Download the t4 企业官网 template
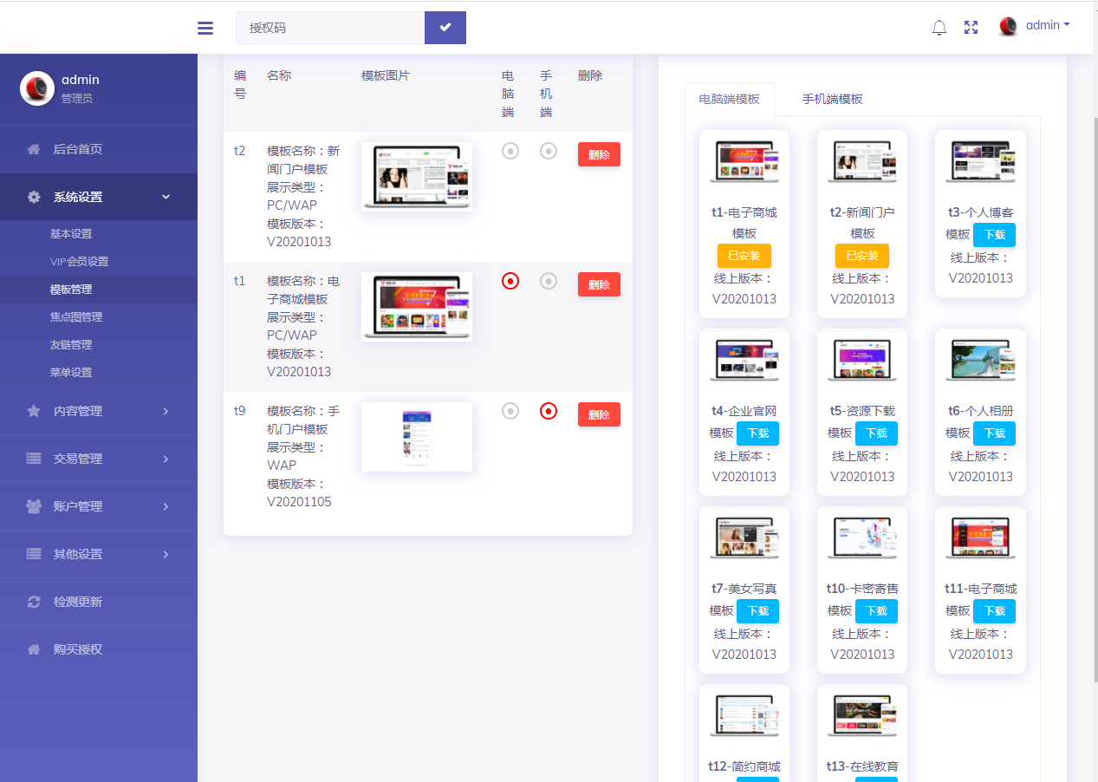Image resolution: width=1098 pixels, height=782 pixels. 757,433
